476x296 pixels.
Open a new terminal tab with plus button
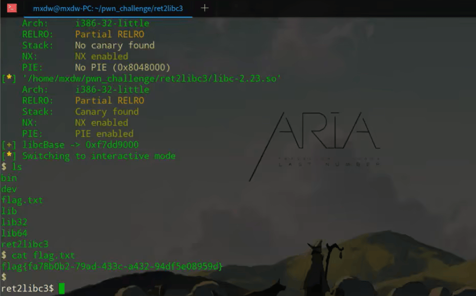pos(205,8)
